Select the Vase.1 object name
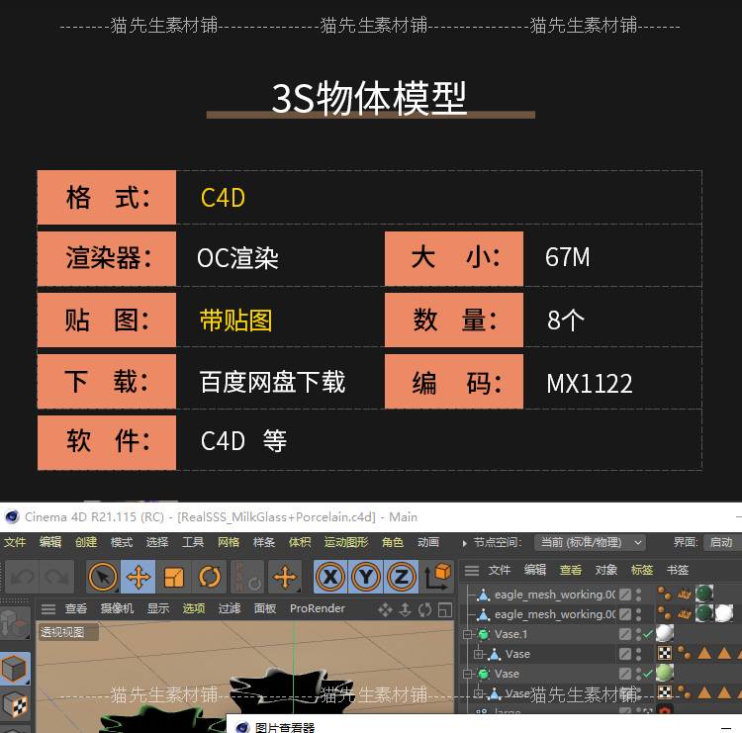 510,634
